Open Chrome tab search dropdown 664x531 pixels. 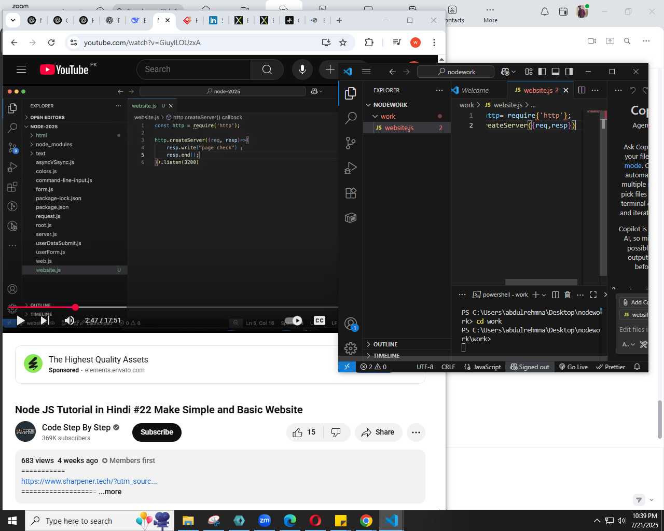point(13,20)
